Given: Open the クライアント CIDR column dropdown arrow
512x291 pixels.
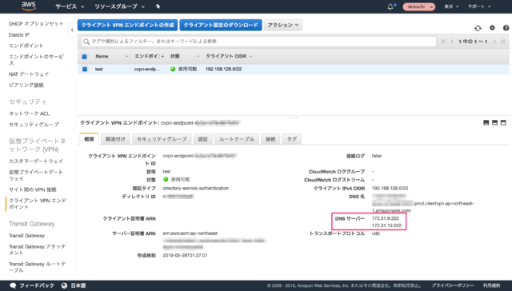Looking at the screenshot, I should (250, 57).
